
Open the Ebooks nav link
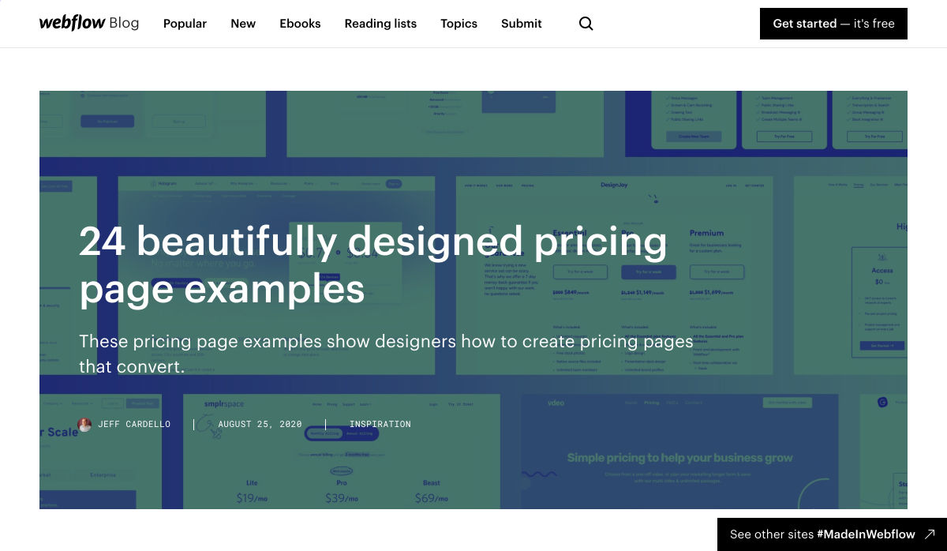point(300,24)
